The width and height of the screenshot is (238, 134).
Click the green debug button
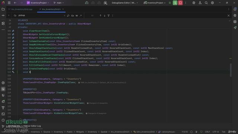(175, 3)
